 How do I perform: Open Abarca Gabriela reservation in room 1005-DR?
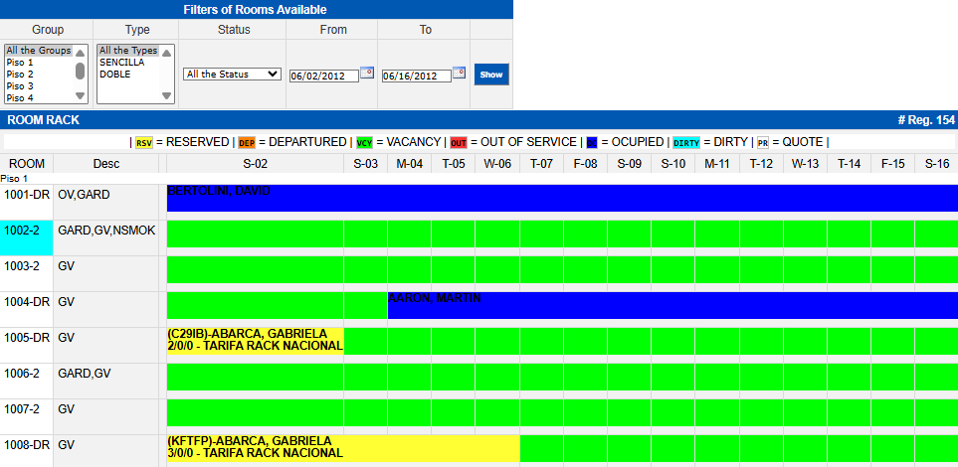(255, 341)
